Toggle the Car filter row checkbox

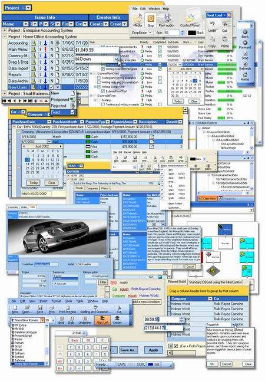coord(107,289)
